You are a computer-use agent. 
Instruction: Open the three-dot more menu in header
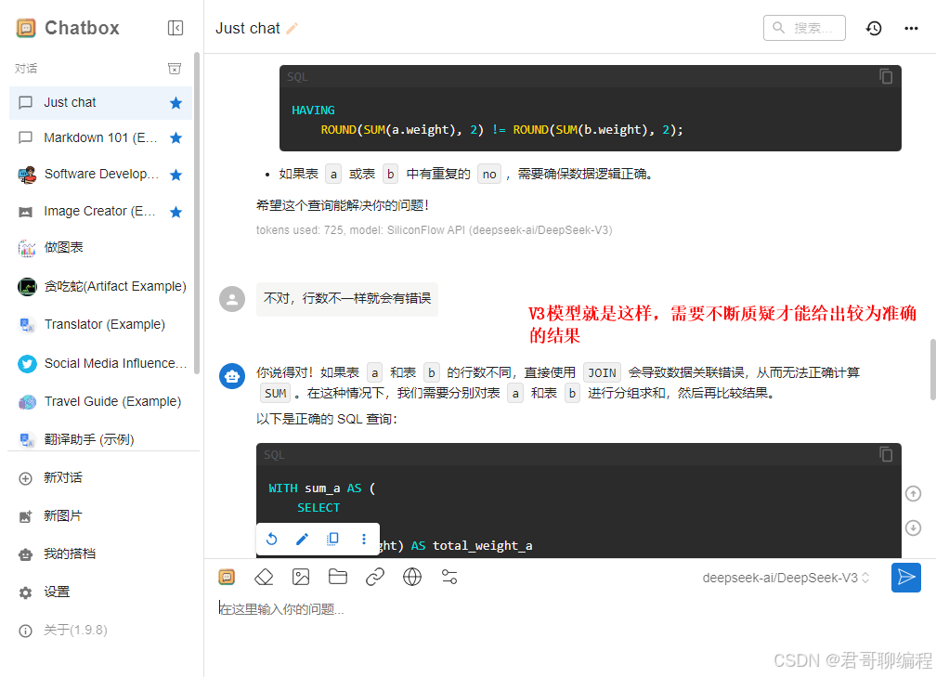pos(911,28)
